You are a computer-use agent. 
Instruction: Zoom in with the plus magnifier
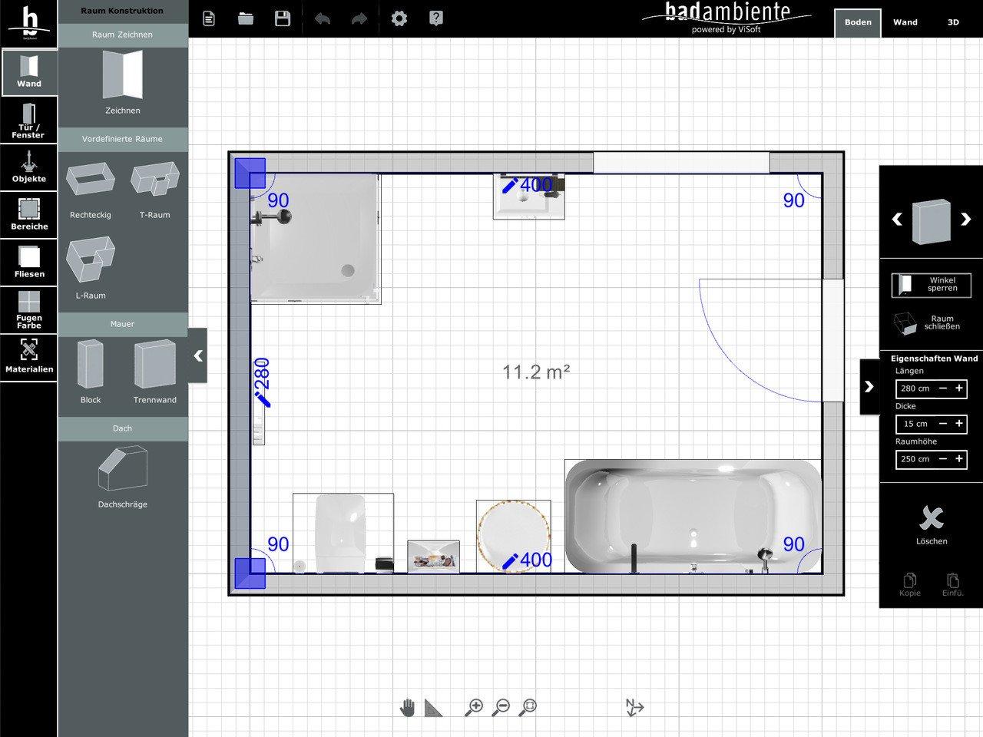[x=474, y=707]
